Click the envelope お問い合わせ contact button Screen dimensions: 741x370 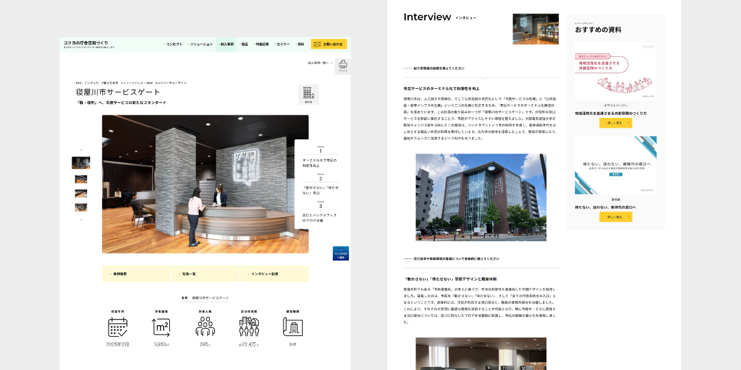pyautogui.click(x=329, y=44)
